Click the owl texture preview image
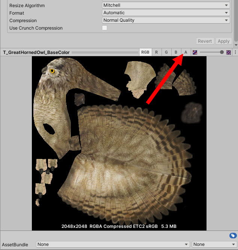This screenshot has width=238, height=250. coord(119,143)
